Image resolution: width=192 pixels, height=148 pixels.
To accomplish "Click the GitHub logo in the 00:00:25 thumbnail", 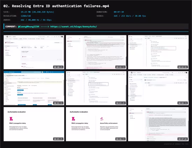I will (x=7, y=37).
